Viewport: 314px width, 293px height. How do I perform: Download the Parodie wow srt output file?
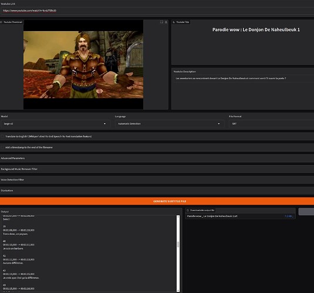click(x=212, y=216)
